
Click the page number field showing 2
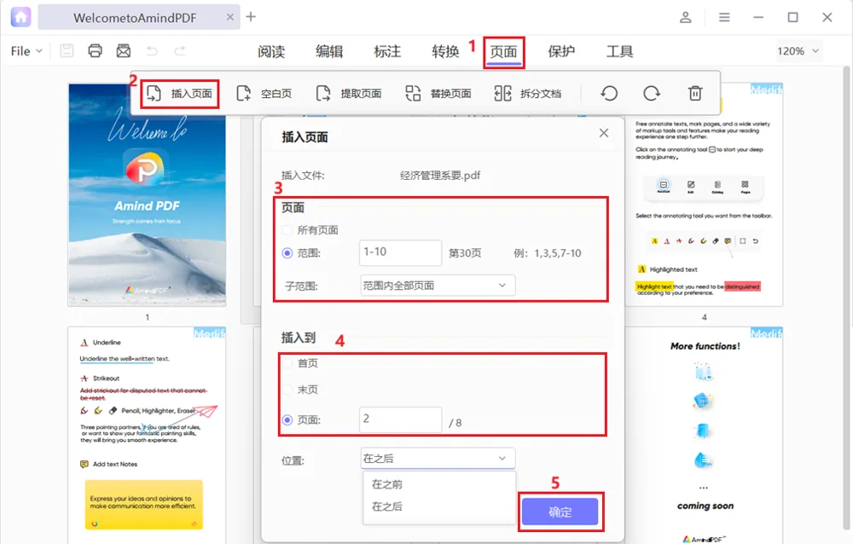400,420
